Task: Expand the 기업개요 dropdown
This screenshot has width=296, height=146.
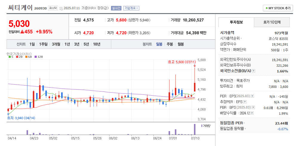Action: click(131, 8)
